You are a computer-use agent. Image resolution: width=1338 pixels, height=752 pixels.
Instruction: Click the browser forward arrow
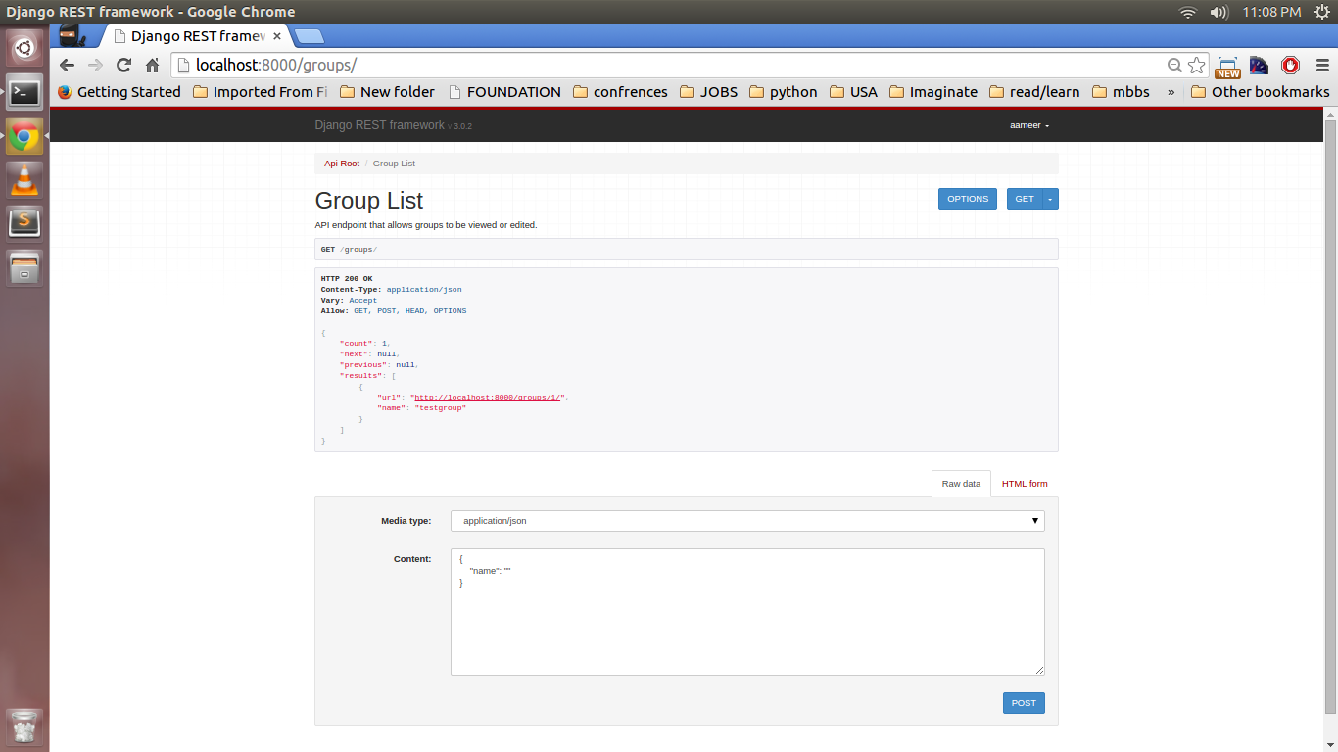[x=95, y=65]
